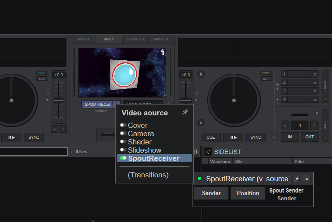332x222 pixels.
Task: Toggle VINYL mode on right deck
Action: pos(266,73)
